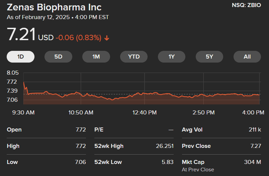Click the 52wk High stat label

point(109,146)
